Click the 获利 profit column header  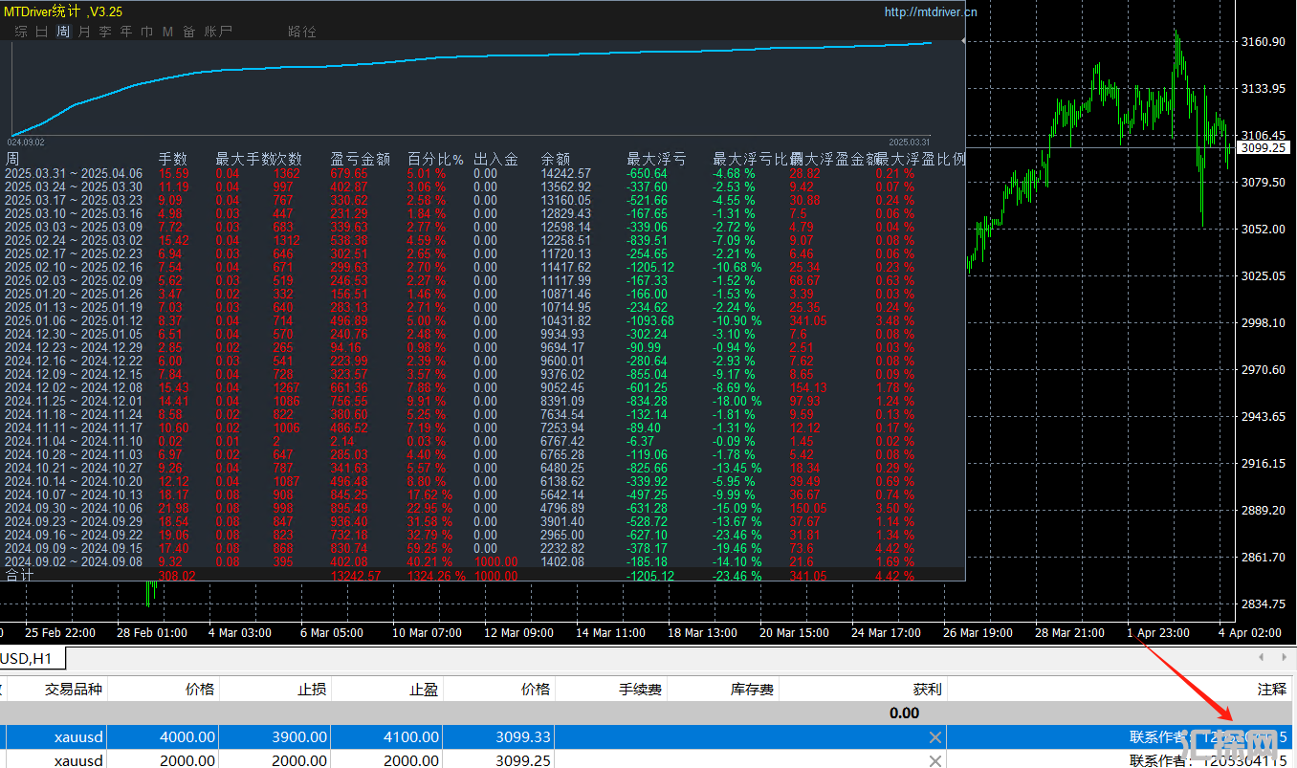pos(927,689)
